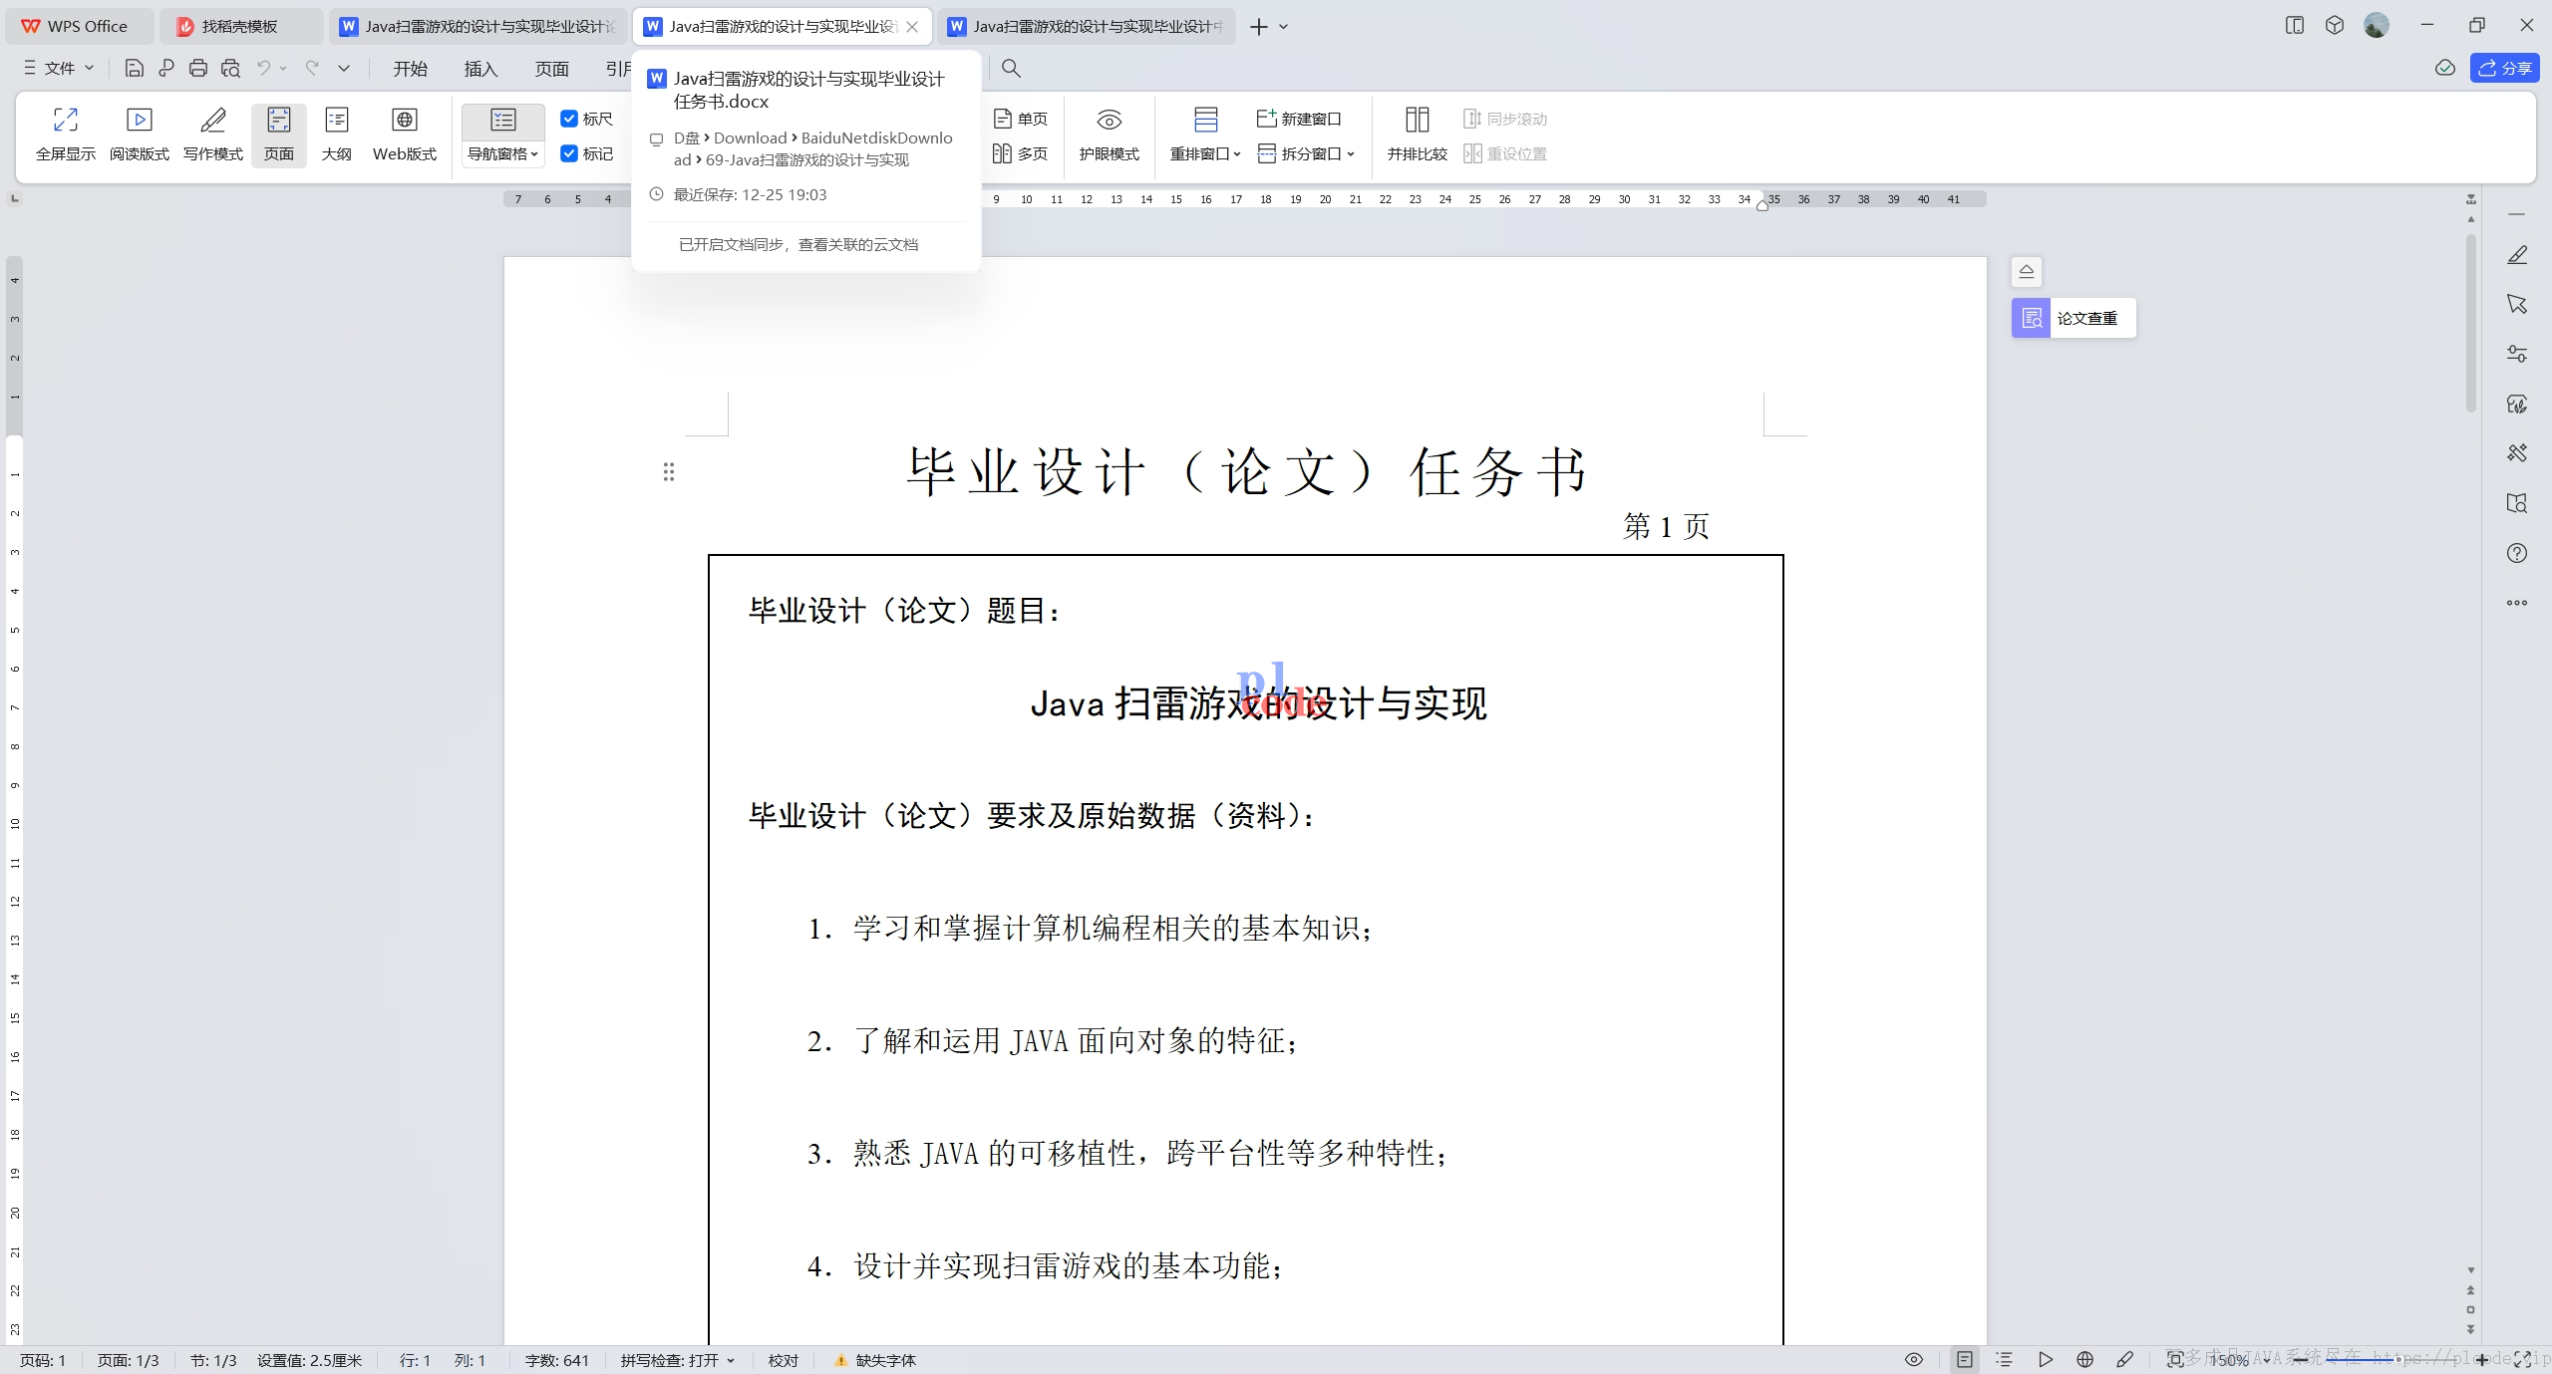Click 校对 in the status bar
Image resolution: width=2552 pixels, height=1374 pixels.
pyautogui.click(x=784, y=1360)
